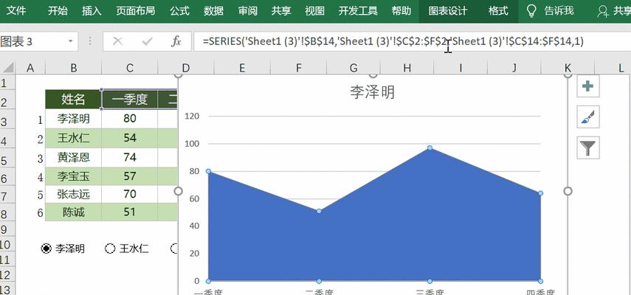Select column A header
Screen dimensions: 631x295
(x=30, y=68)
